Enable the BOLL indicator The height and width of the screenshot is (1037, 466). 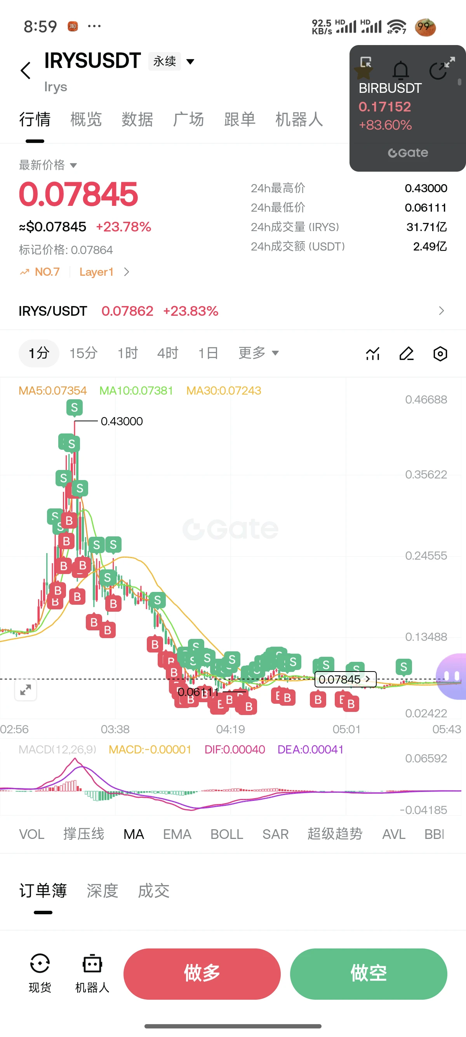(x=226, y=834)
